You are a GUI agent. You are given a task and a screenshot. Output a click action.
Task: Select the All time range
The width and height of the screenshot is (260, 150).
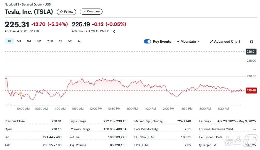pyautogui.click(x=80, y=41)
